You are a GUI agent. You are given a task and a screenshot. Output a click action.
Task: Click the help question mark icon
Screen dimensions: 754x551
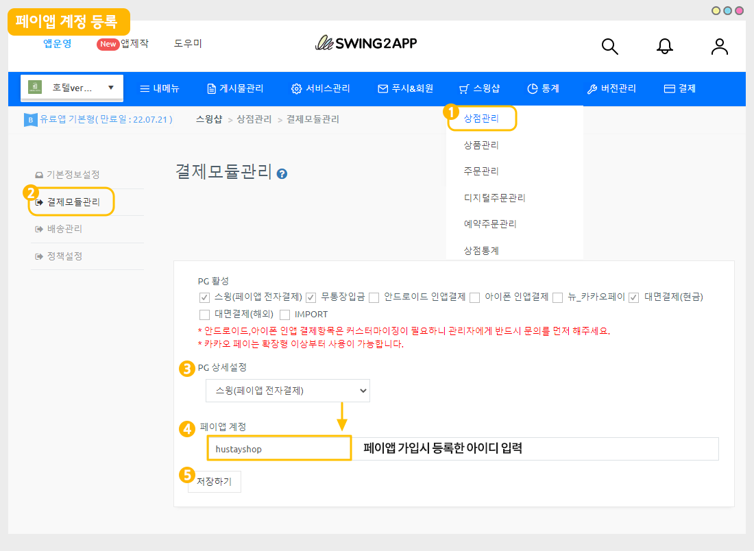coord(282,174)
